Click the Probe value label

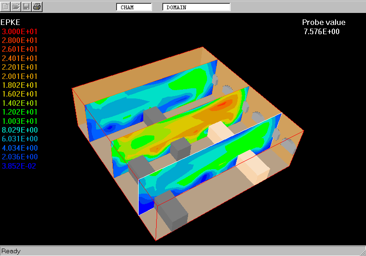point(323,23)
